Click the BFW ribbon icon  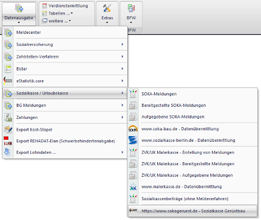coord(131,8)
